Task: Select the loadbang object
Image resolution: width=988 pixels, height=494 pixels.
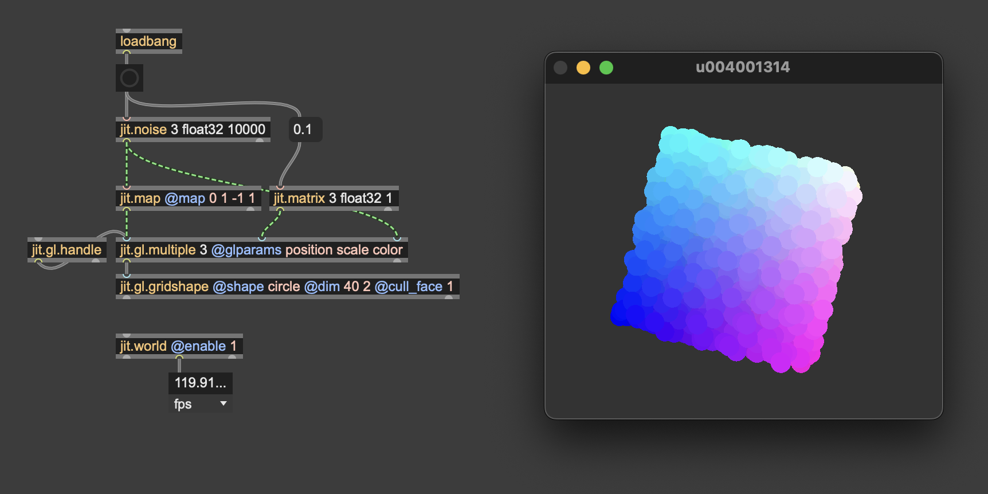Action: (149, 41)
